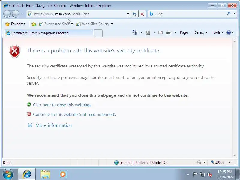Image resolution: width=240 pixels, height=180 pixels.
Task: Click 'Click here to close this webpage' link
Action: [x=63, y=105]
